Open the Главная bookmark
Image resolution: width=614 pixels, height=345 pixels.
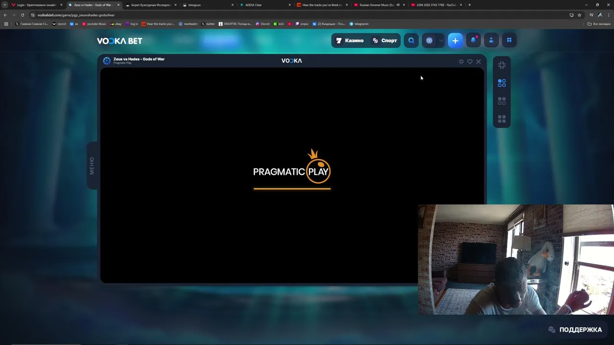(32, 24)
